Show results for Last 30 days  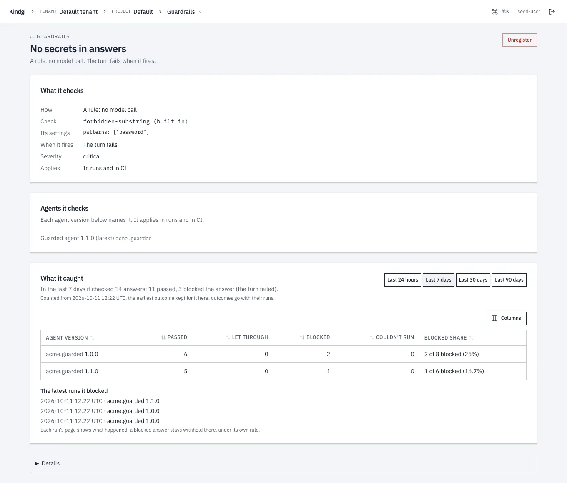click(x=473, y=280)
